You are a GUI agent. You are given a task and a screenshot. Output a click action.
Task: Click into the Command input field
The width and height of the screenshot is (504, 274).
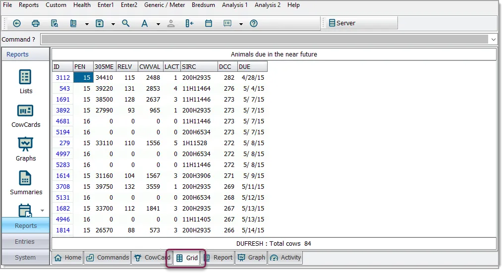265,40
